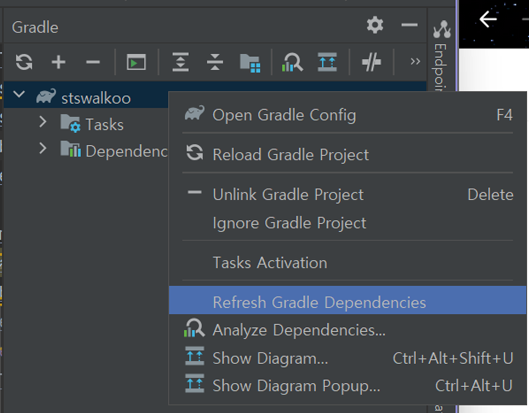Select stswalkoo project name
529x413 pixels.
pyautogui.click(x=96, y=98)
